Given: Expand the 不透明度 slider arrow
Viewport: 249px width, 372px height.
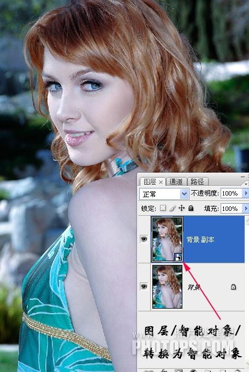Looking at the screenshot, I should pos(246,193).
